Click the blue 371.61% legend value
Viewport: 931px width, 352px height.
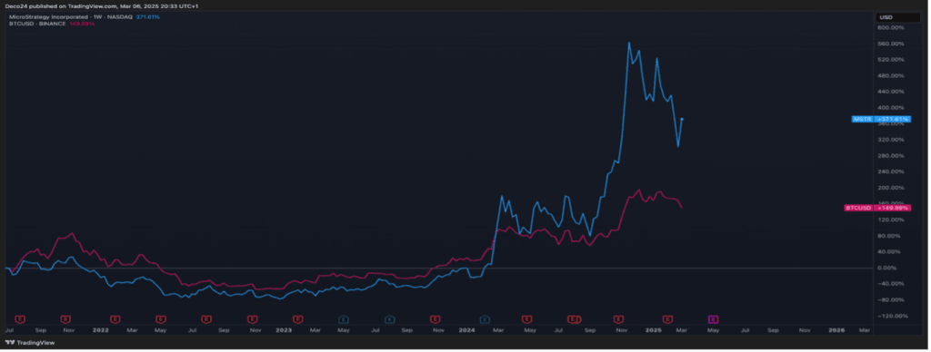point(148,17)
